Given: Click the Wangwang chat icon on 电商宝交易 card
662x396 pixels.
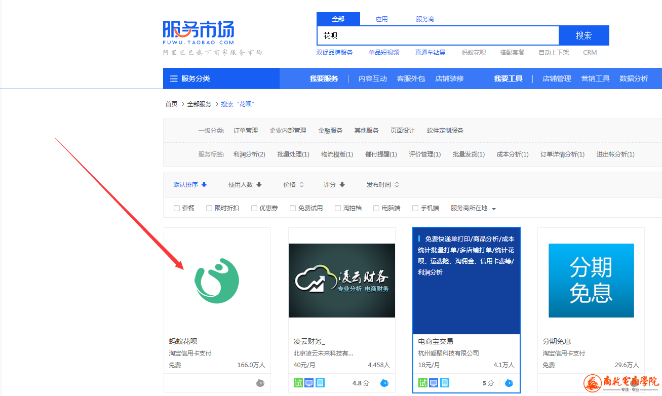Looking at the screenshot, I should 509,383.
